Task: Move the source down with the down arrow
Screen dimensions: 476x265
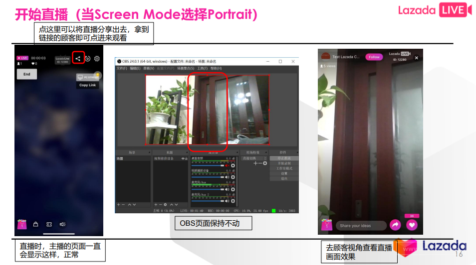Action: tap(176, 205)
